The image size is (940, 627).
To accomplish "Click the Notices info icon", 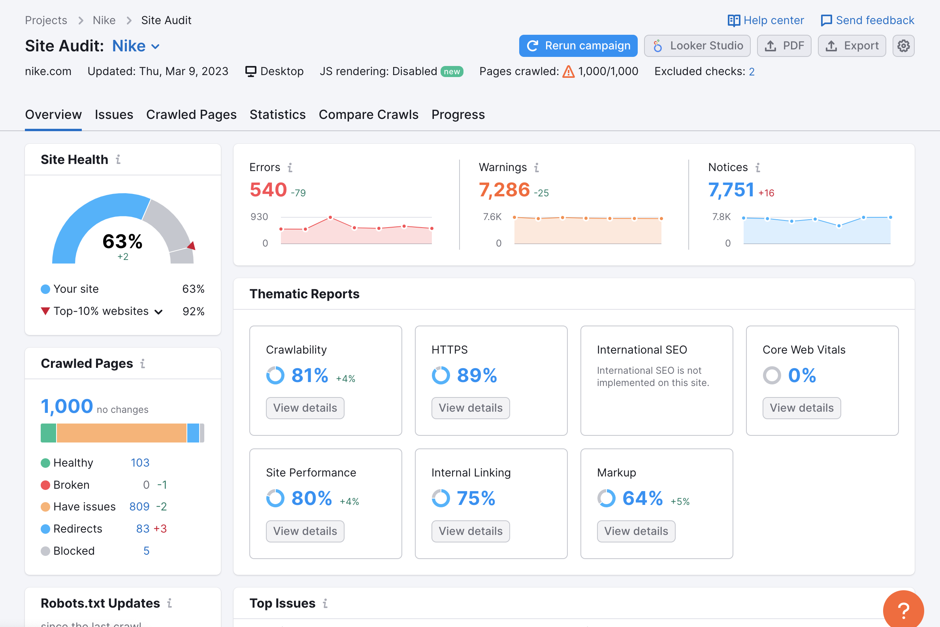I will [x=758, y=168].
